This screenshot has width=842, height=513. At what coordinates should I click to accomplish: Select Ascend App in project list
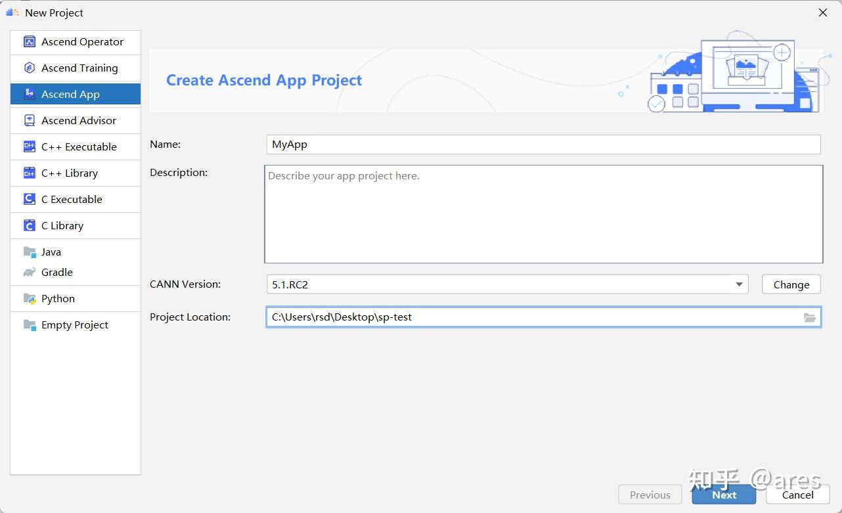(70, 95)
